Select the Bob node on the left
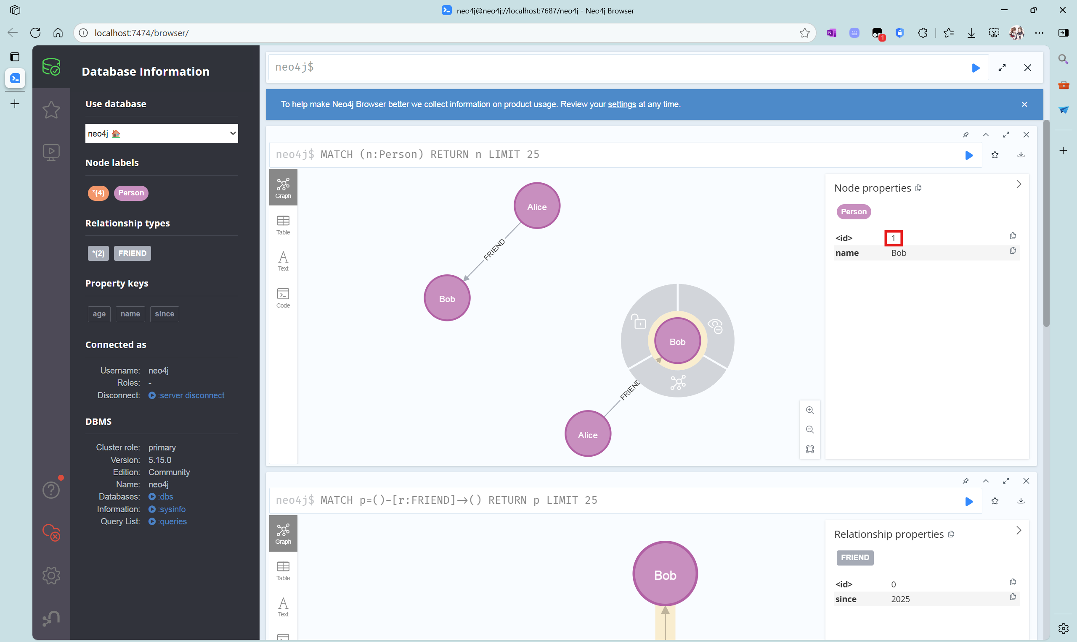The image size is (1077, 642). pyautogui.click(x=447, y=298)
